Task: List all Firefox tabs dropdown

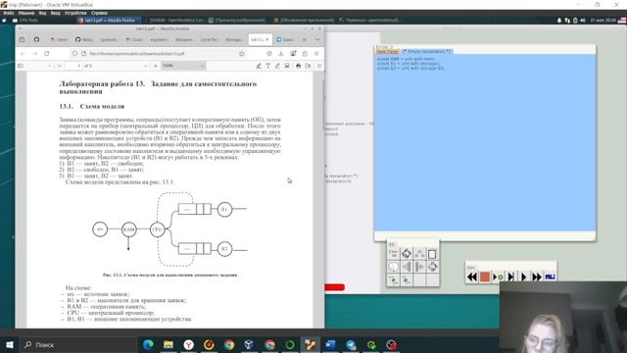Action: [317, 39]
